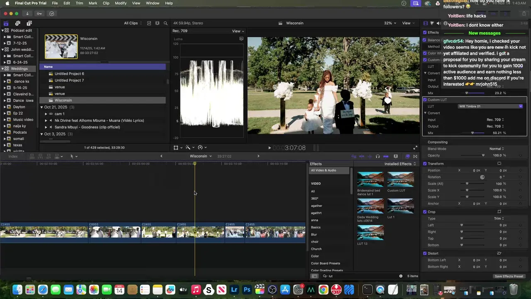Open the Crop Type Trim dropdown
The image size is (531, 299).
pyautogui.click(x=499, y=218)
